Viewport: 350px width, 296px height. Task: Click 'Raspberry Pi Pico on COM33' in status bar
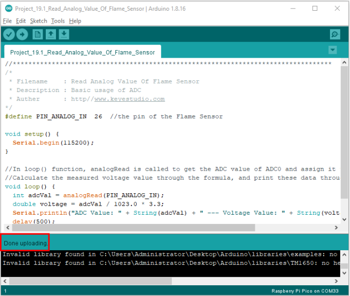[x=305, y=291]
